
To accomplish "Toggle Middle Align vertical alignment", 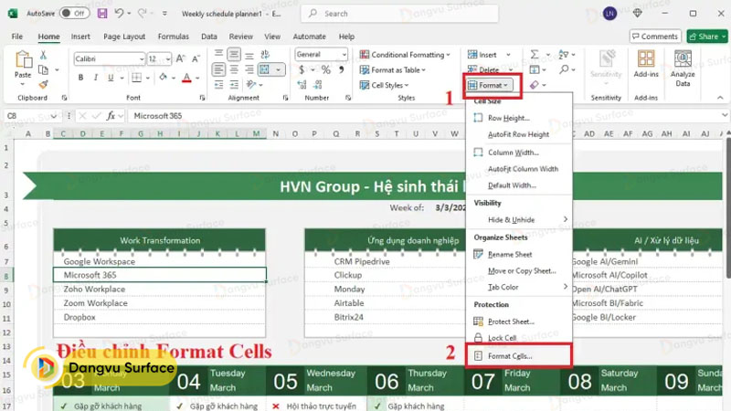I will coord(234,55).
